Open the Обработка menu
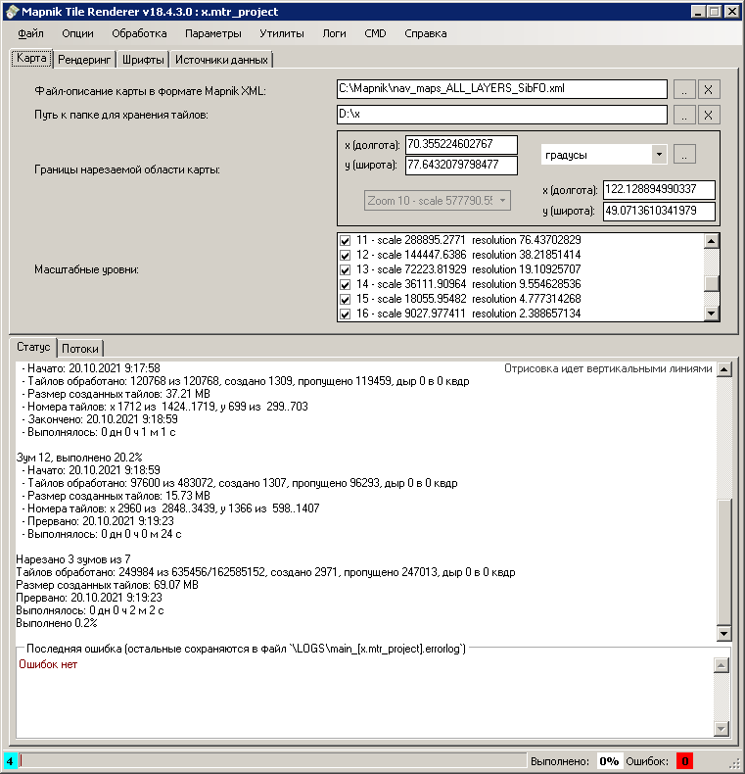The height and width of the screenshot is (774, 745). click(x=139, y=33)
